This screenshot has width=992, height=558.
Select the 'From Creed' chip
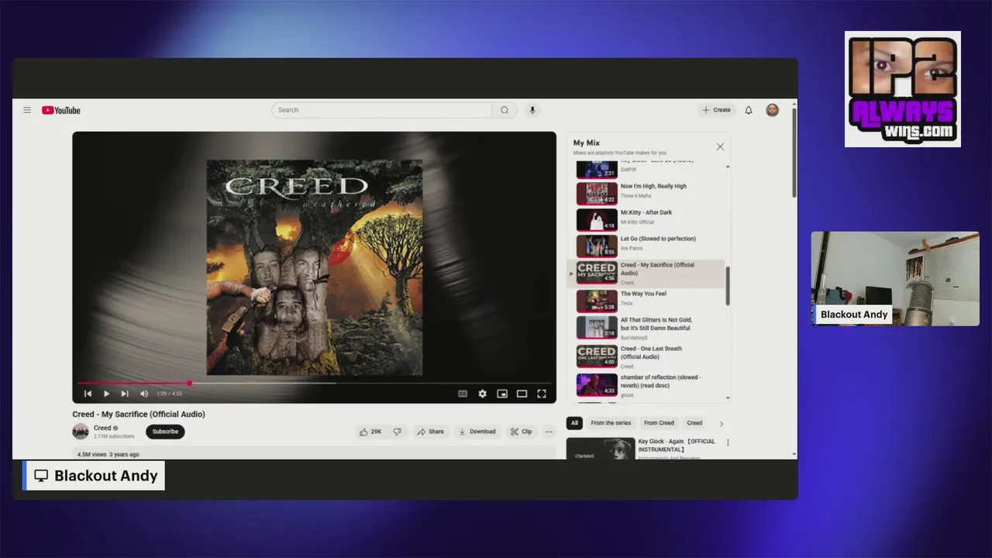tap(659, 423)
